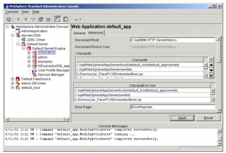Open the Help menu

click(36, 12)
